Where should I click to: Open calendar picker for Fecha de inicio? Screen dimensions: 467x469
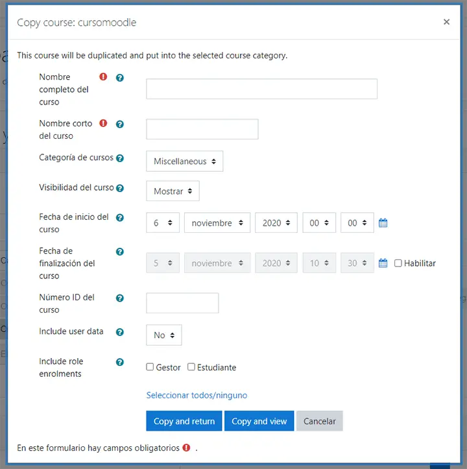(383, 223)
